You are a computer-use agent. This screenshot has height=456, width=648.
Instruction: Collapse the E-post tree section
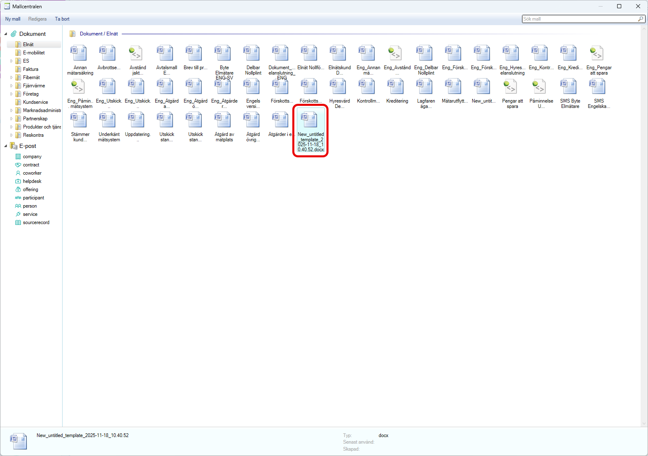(6, 146)
